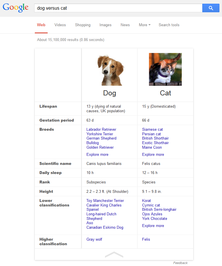Open Search tools options
The height and width of the screenshot is (266, 222).
tap(169, 25)
